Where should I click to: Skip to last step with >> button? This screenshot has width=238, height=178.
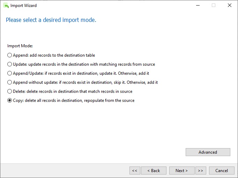[201, 171]
